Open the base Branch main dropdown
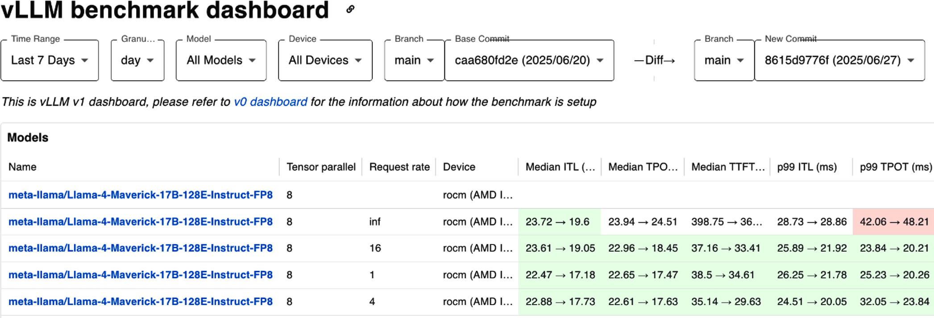Viewport: 934px width, 318px height. tap(414, 60)
